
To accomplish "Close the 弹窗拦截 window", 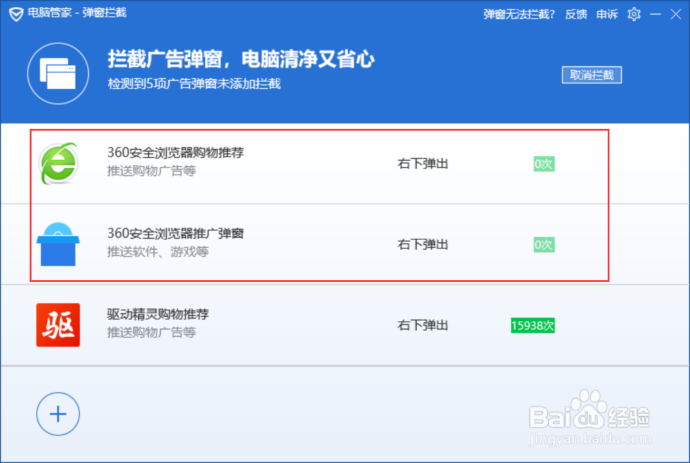I will point(676,14).
